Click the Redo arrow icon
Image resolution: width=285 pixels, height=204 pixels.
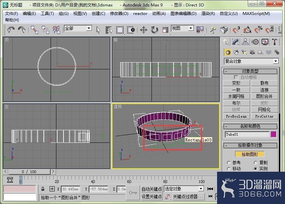(x=22, y=30)
